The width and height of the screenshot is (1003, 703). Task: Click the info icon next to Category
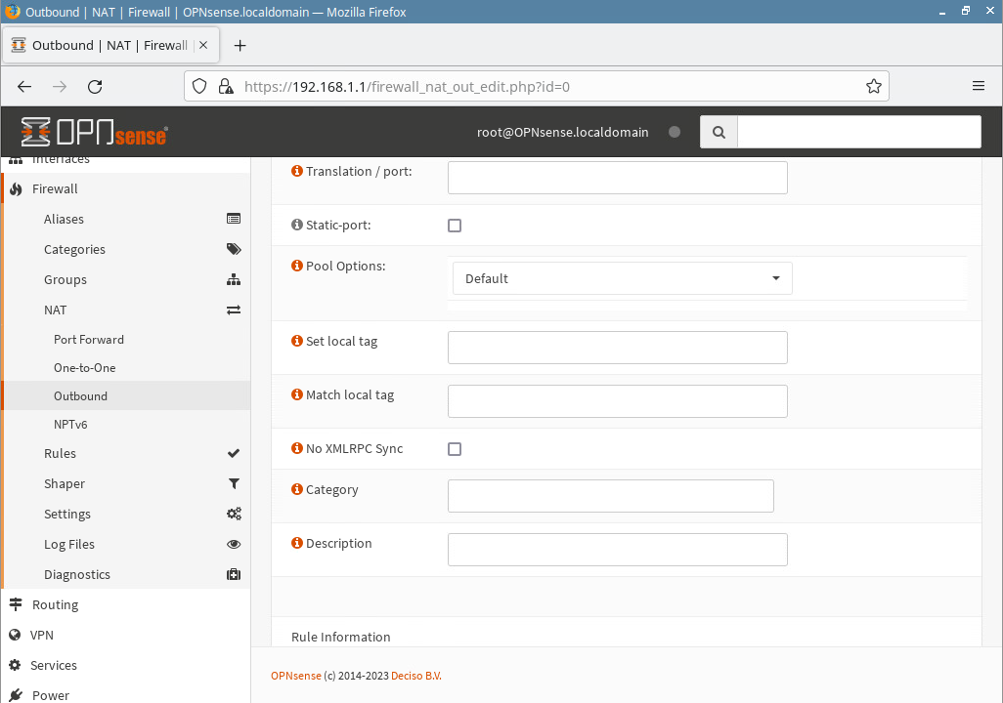pyautogui.click(x=297, y=490)
